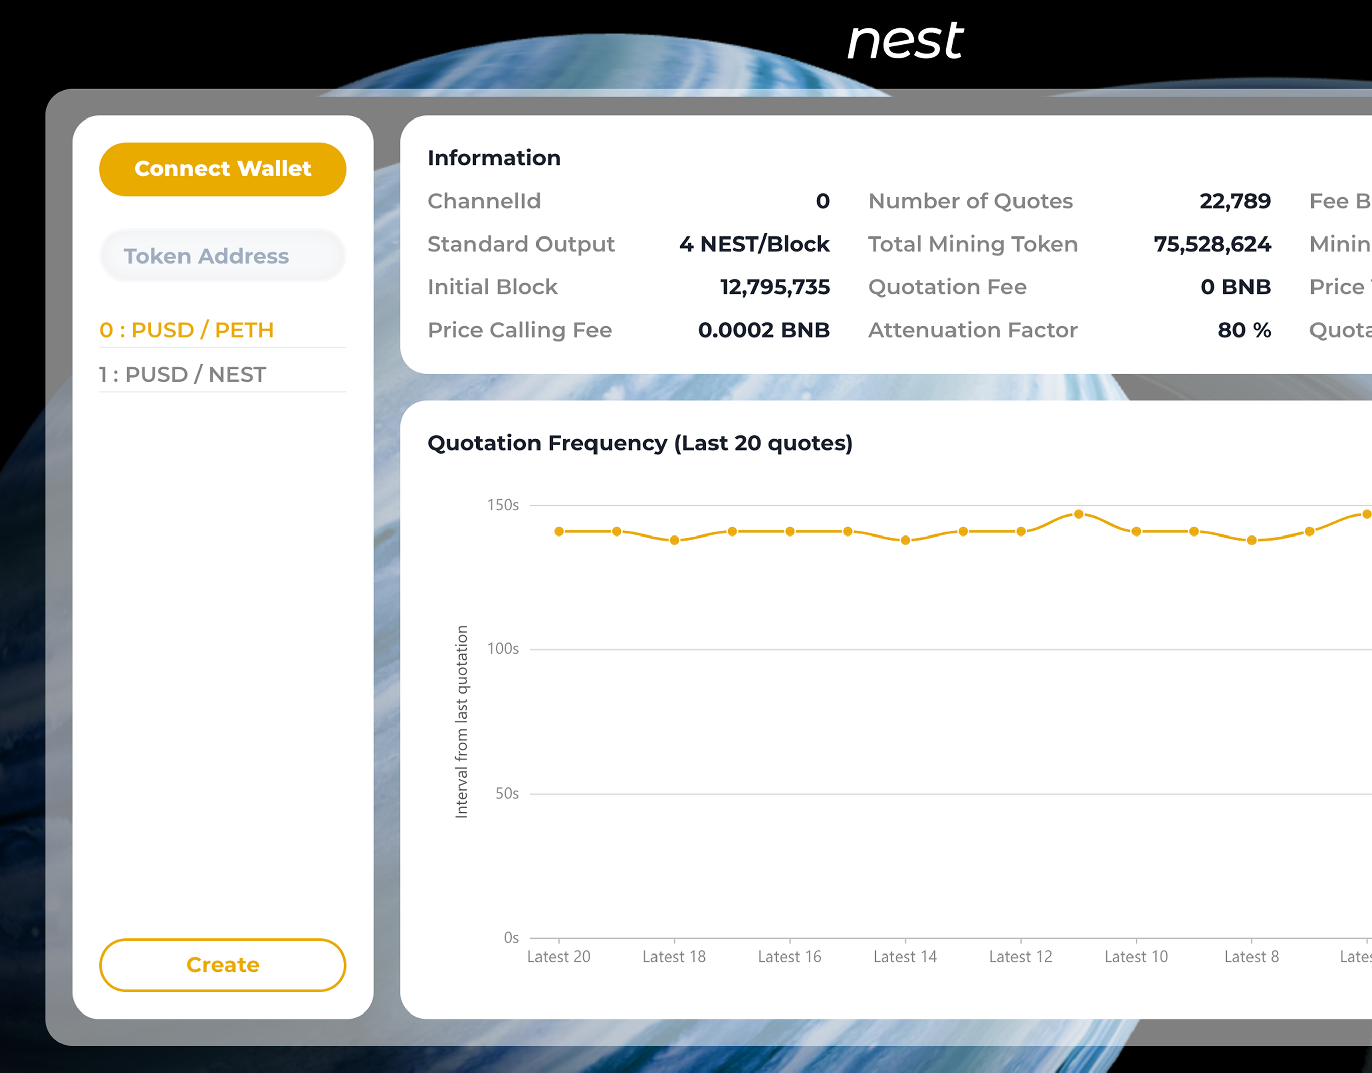Click the Latest 18 data point on chart
The height and width of the screenshot is (1073, 1372).
[x=674, y=540]
